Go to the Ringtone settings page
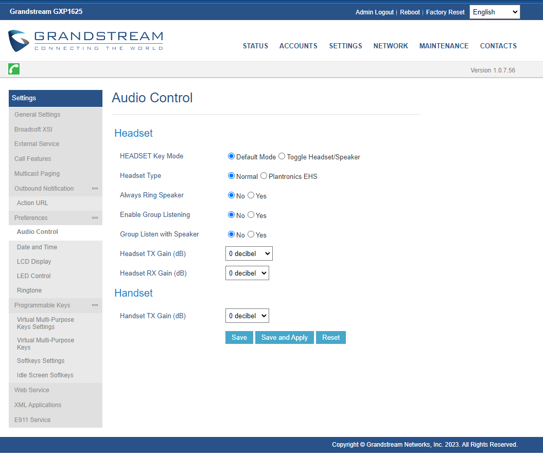The height and width of the screenshot is (457, 543). point(29,290)
